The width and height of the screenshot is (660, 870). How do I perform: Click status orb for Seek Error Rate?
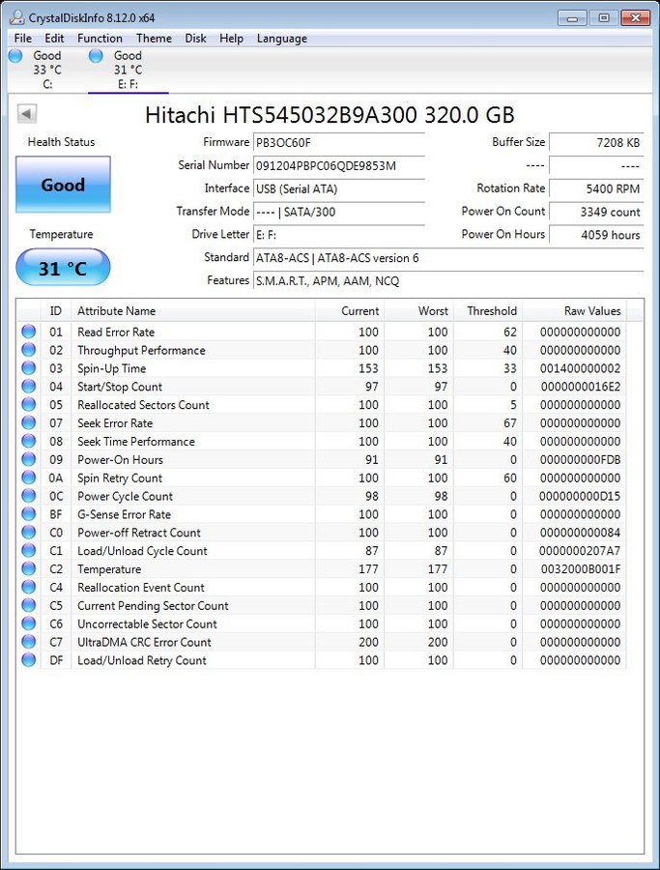point(28,423)
